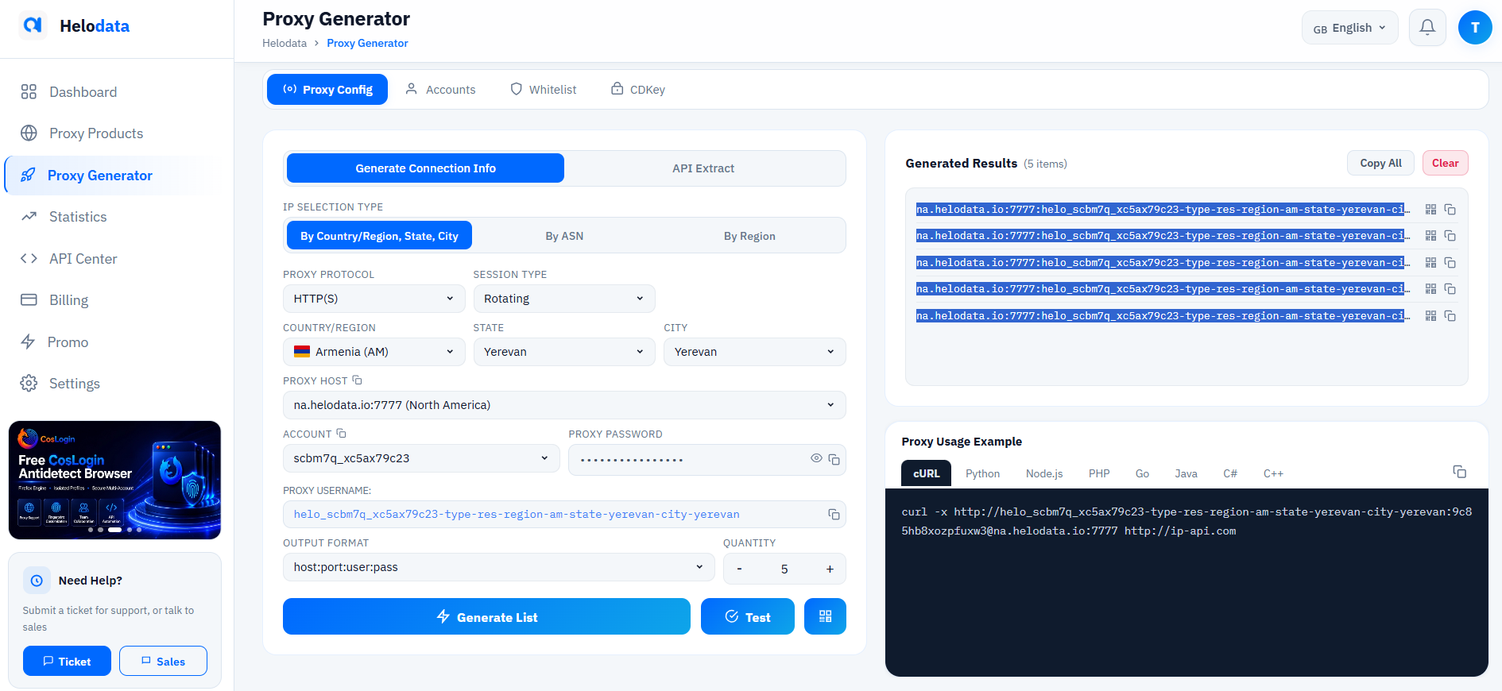Screen dimensions: 1502x691
Task: Increase quantity with the plus button
Action: (x=830, y=569)
